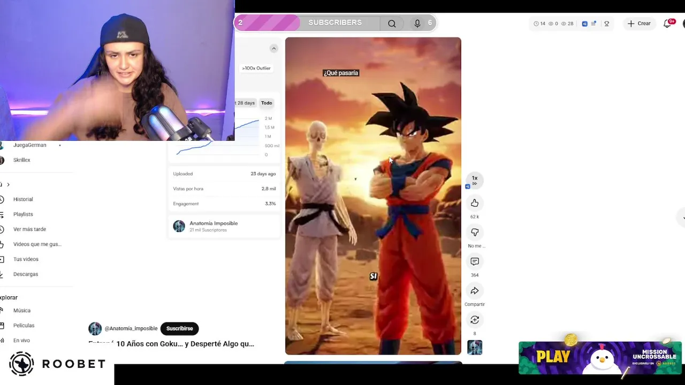Click the '21 mil Suscriptores' text
The height and width of the screenshot is (385, 685).
[x=208, y=230]
